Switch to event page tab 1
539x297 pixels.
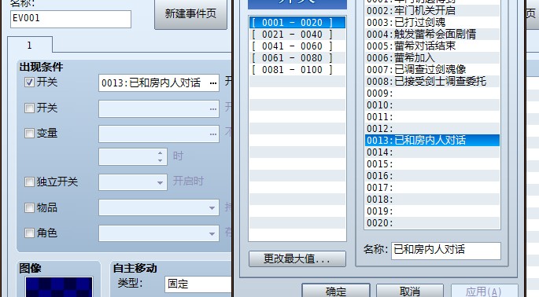point(30,46)
